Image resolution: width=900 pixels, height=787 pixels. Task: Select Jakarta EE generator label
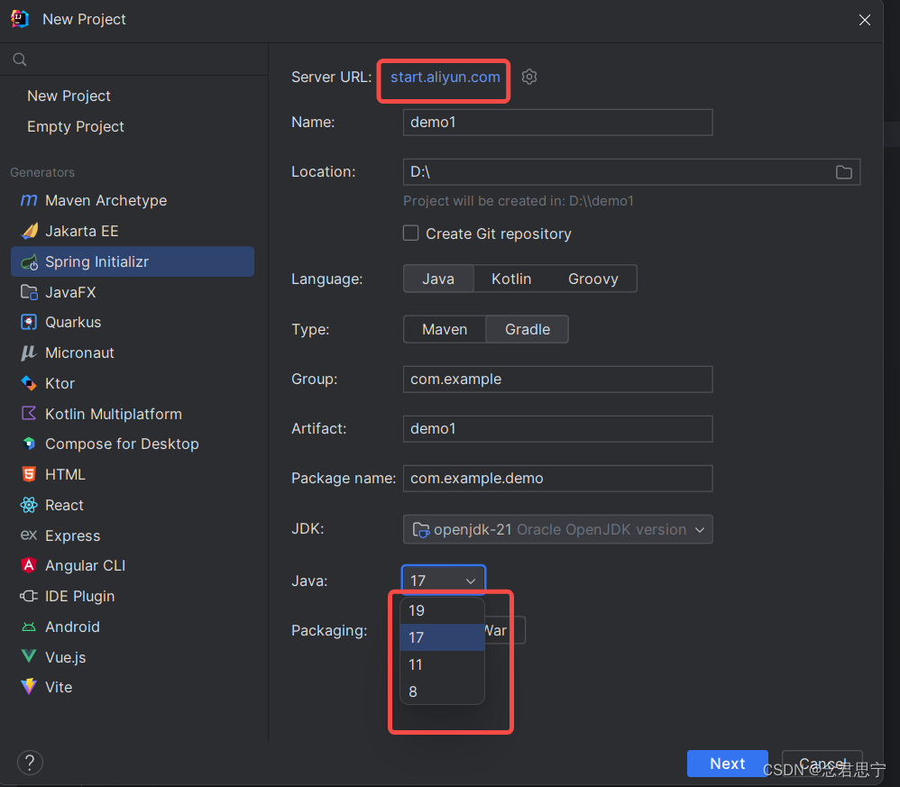(82, 231)
